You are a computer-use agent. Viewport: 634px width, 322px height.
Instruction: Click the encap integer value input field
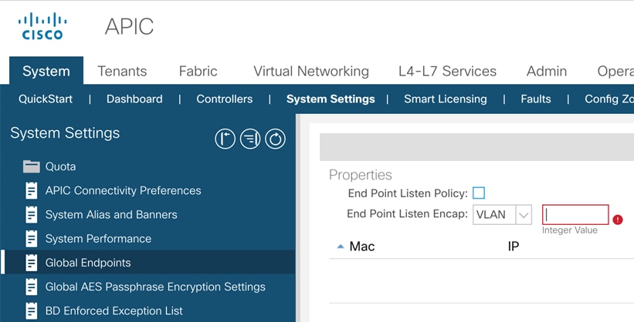click(575, 215)
